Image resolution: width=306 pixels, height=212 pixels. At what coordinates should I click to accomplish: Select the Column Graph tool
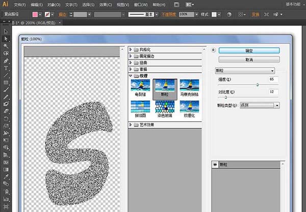tap(6, 199)
